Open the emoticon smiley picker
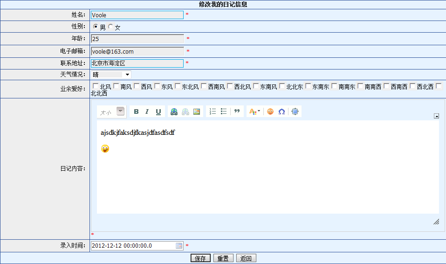This screenshot has width=446, height=264. 270,111
